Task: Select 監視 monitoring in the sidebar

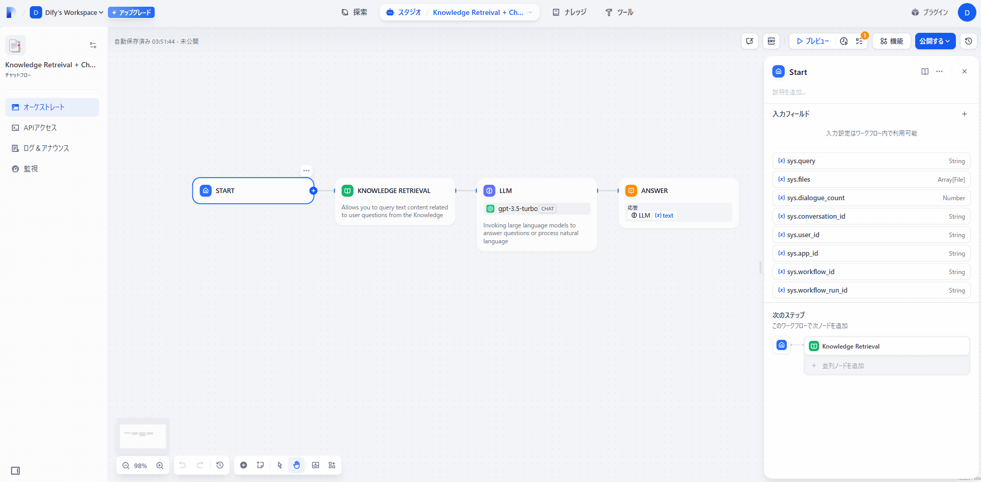Action: (x=52, y=169)
